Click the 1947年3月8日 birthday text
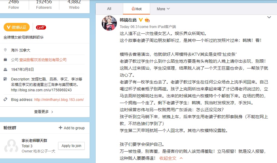Image resolution: width=277 pixels, height=163 pixels. point(22,70)
